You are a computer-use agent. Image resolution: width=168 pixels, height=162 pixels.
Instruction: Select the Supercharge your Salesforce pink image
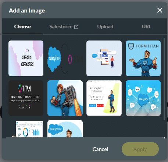[26, 58]
